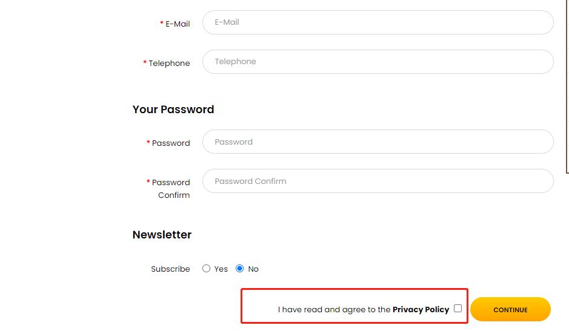Choose the Yes newsletter radio button
569x331 pixels.
pos(207,269)
